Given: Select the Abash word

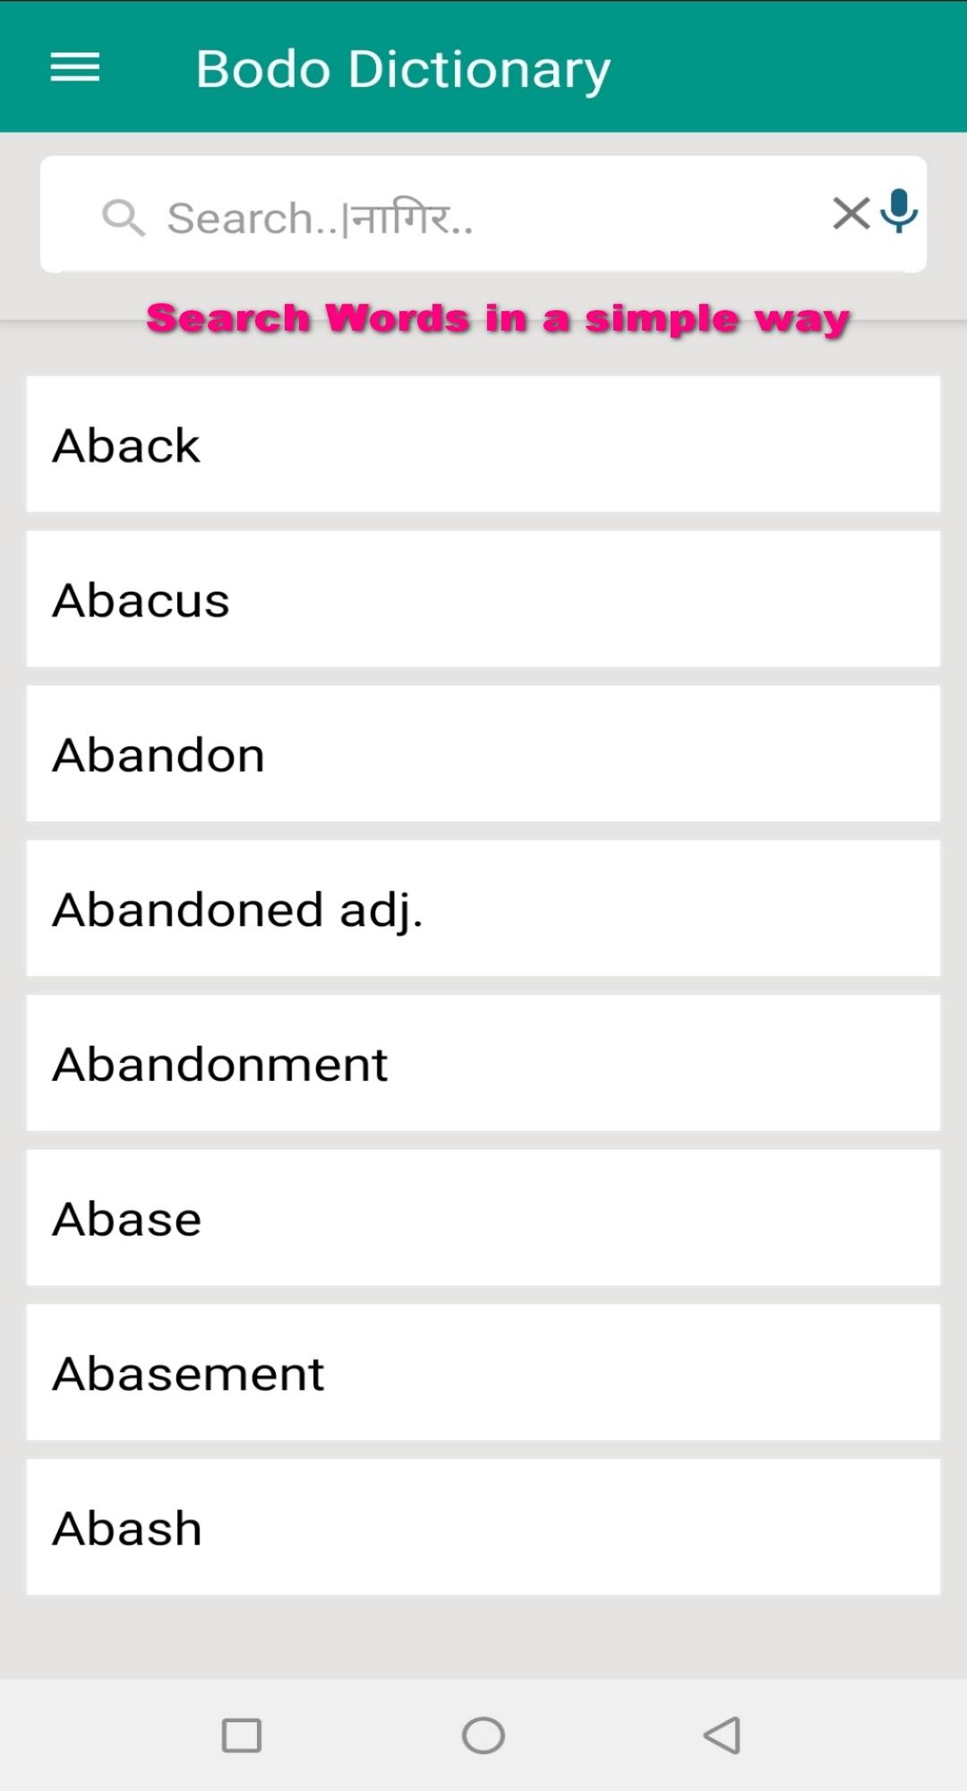Looking at the screenshot, I should point(483,1527).
